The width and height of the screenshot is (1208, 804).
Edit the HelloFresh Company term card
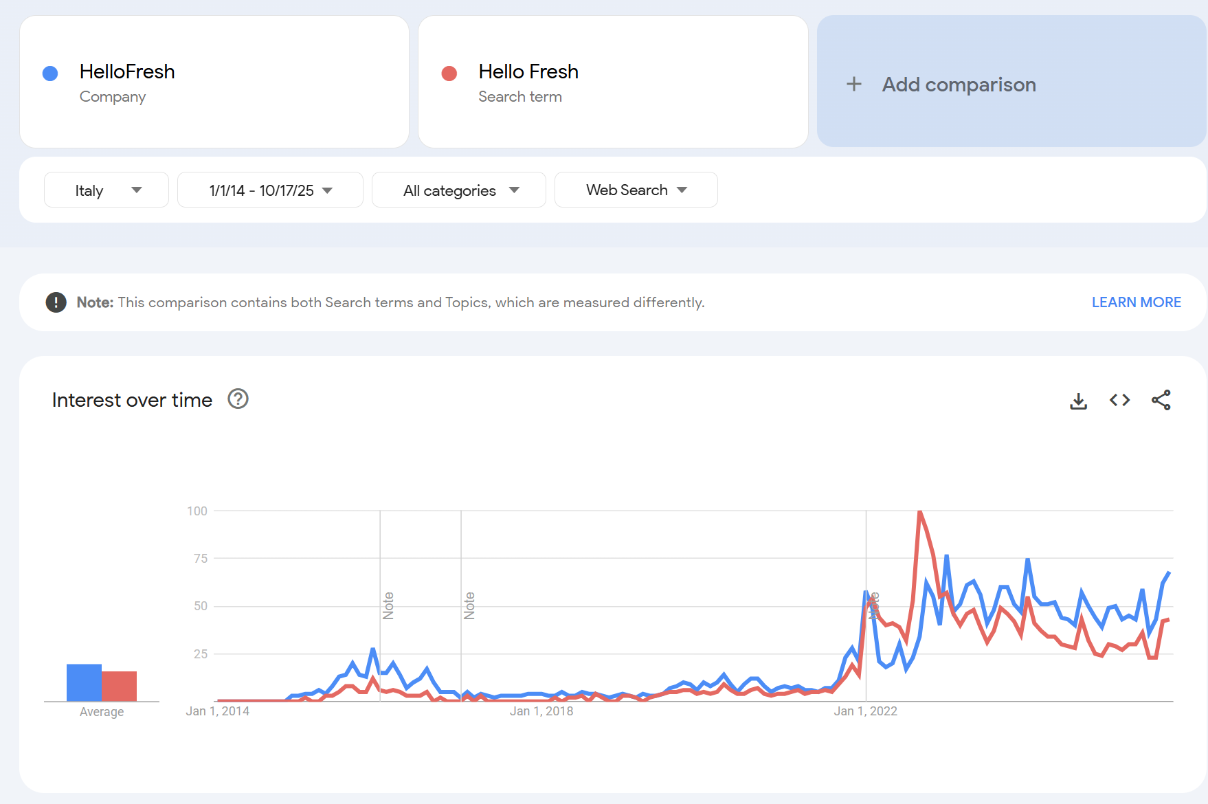click(x=214, y=82)
